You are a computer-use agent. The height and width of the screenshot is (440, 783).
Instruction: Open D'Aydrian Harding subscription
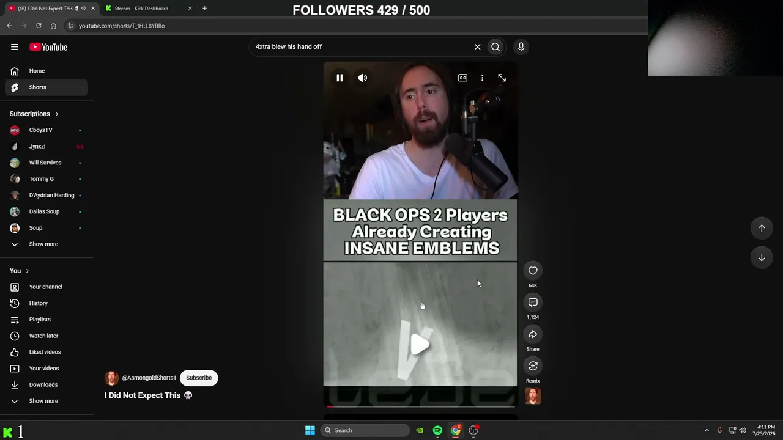46,195
